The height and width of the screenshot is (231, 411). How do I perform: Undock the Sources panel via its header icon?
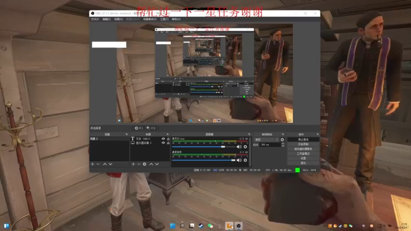click(167, 134)
